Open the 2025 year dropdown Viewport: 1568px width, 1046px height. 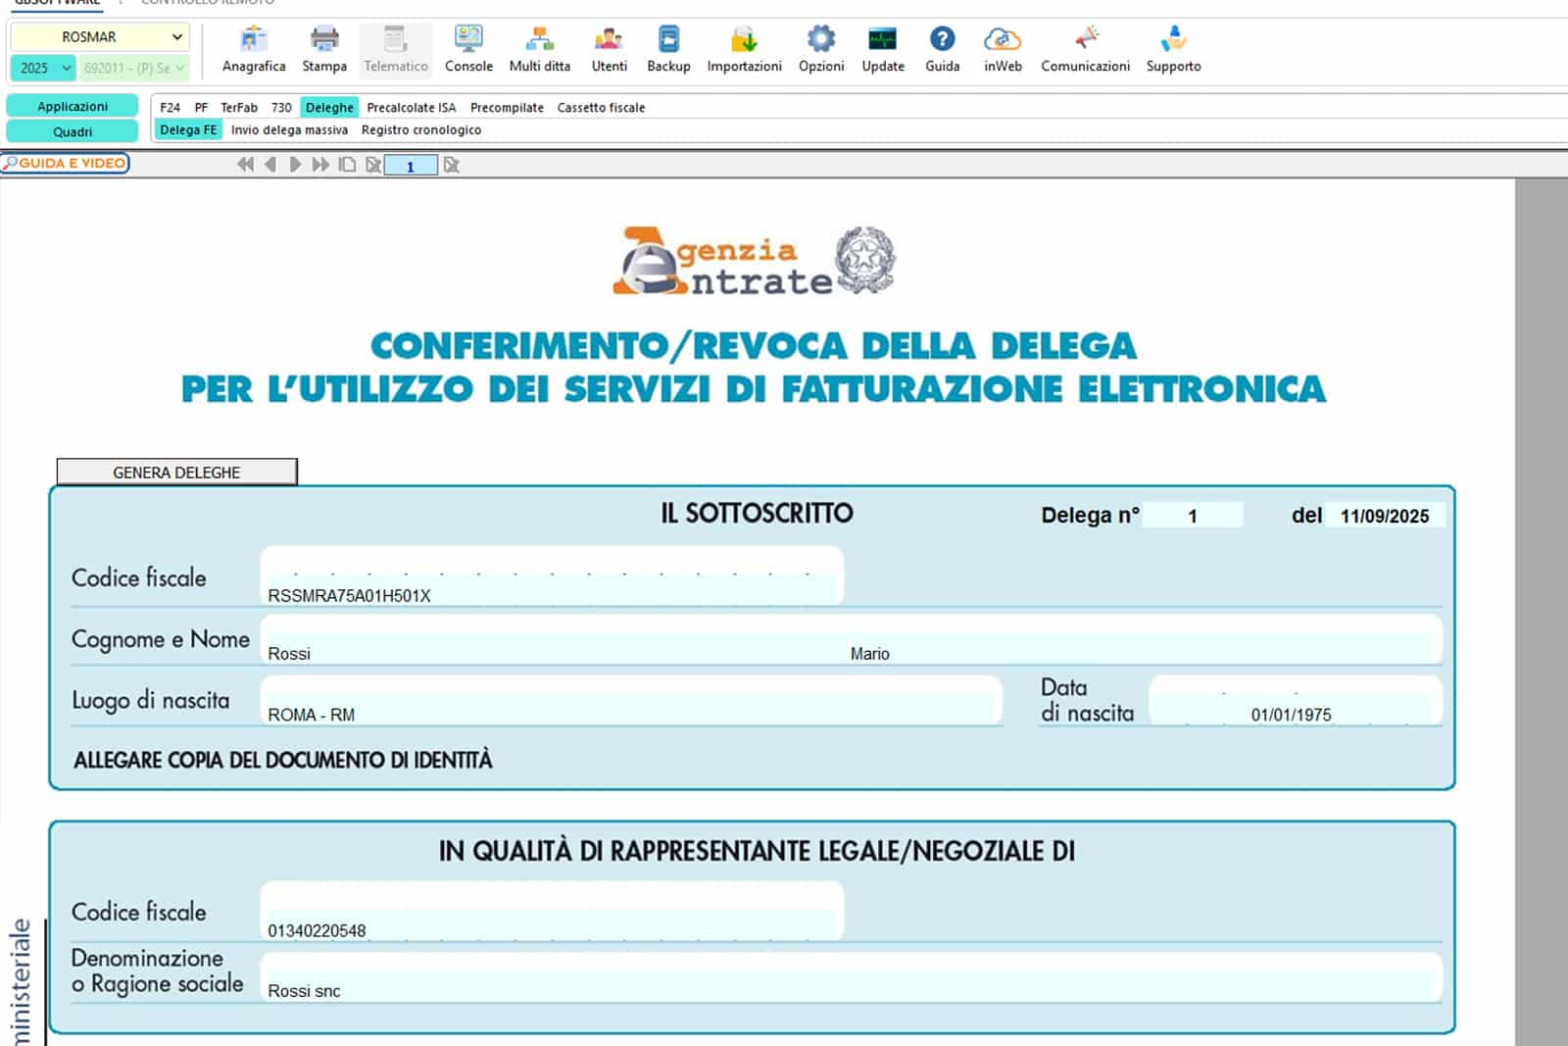[x=42, y=68]
